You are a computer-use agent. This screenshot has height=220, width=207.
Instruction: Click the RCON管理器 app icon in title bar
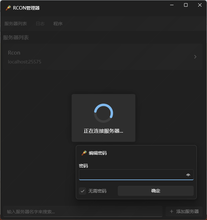coord(8,8)
